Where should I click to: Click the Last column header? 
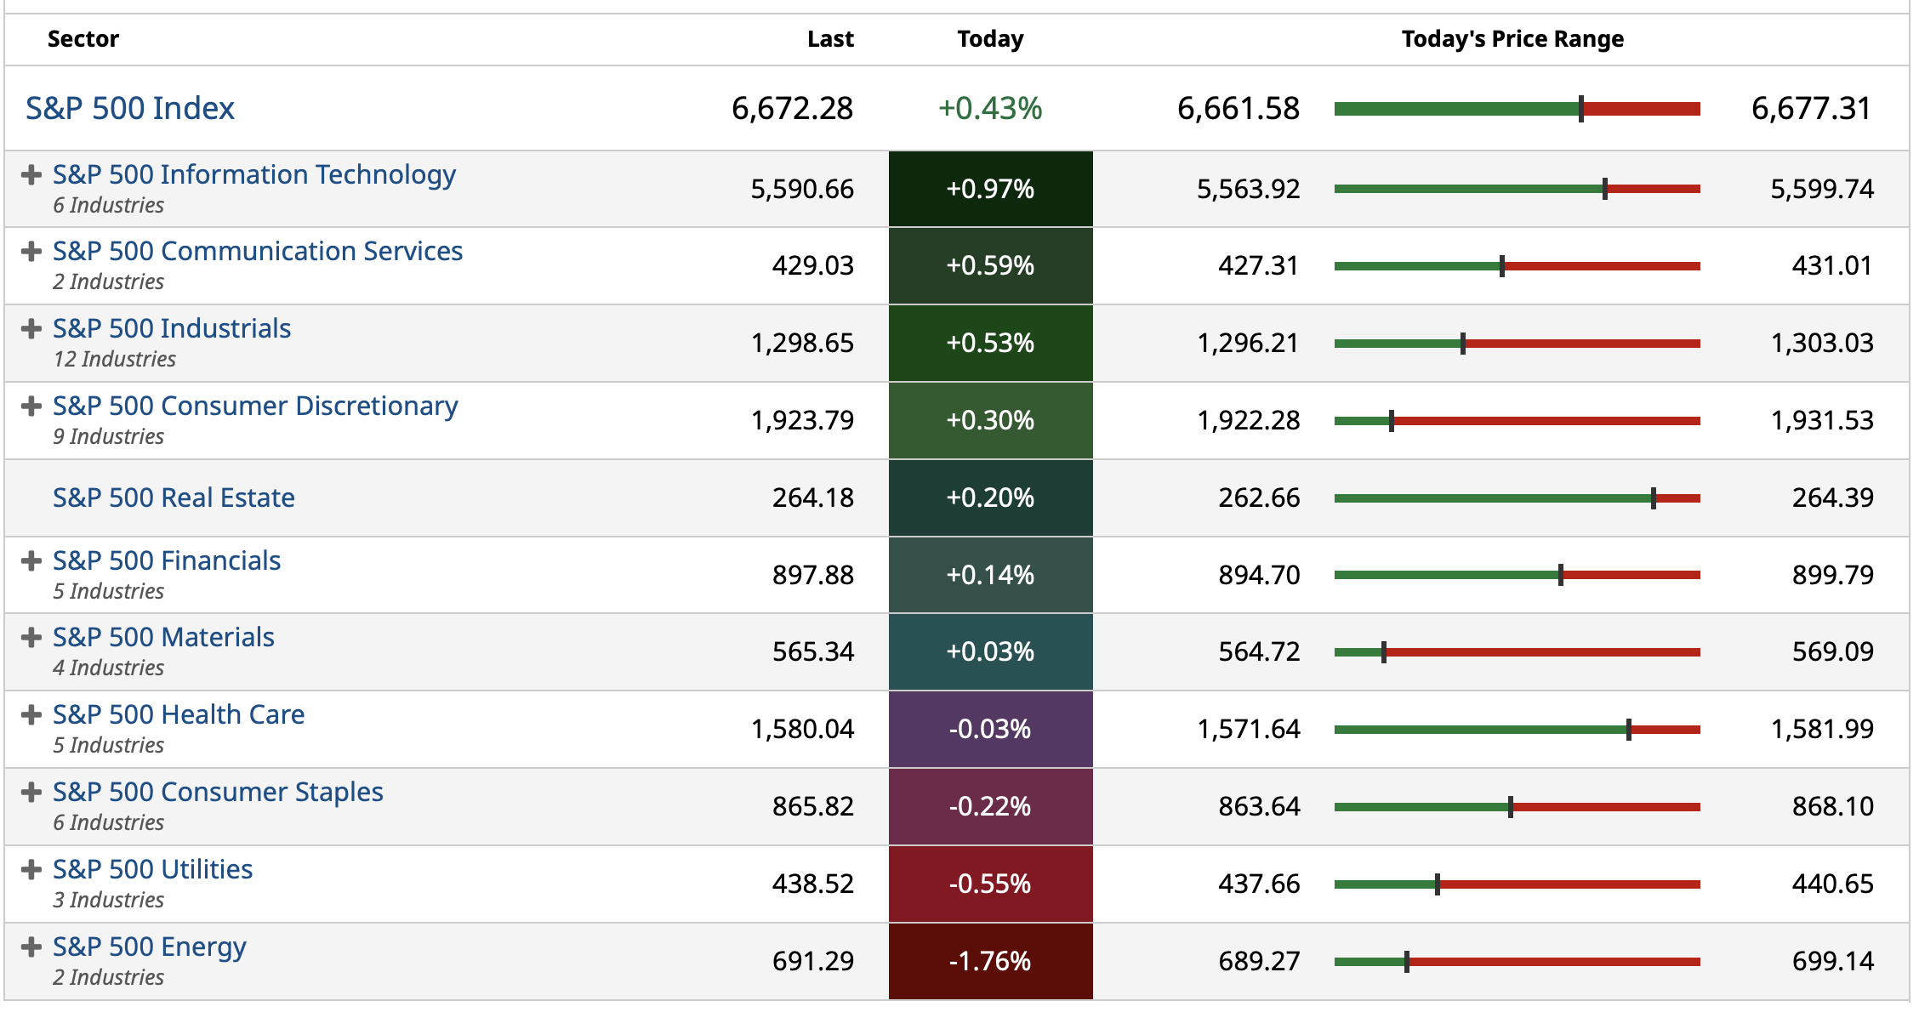[x=829, y=39]
